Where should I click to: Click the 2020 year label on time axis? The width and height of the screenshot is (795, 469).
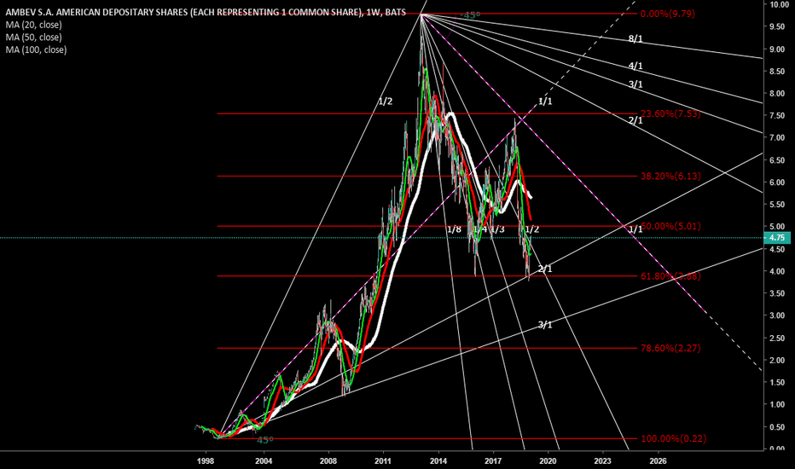[548, 460]
